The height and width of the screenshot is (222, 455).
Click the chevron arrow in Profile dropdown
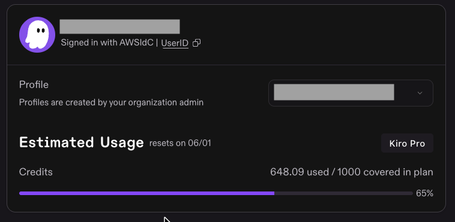point(420,93)
